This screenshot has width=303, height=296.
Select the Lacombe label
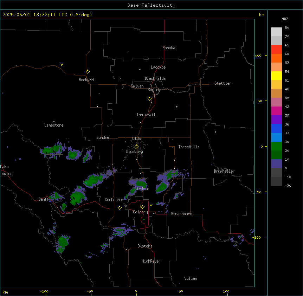[x=158, y=67]
